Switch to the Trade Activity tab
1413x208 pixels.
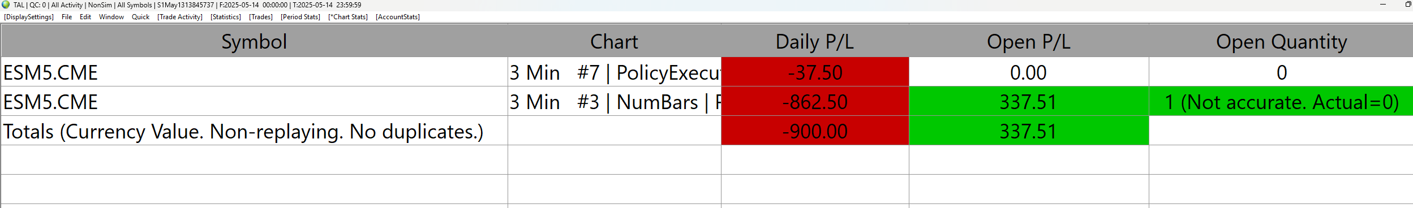pos(180,17)
